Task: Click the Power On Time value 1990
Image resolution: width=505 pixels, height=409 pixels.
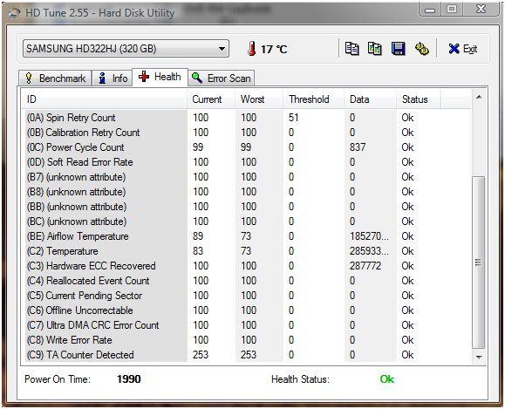Action: pos(129,379)
